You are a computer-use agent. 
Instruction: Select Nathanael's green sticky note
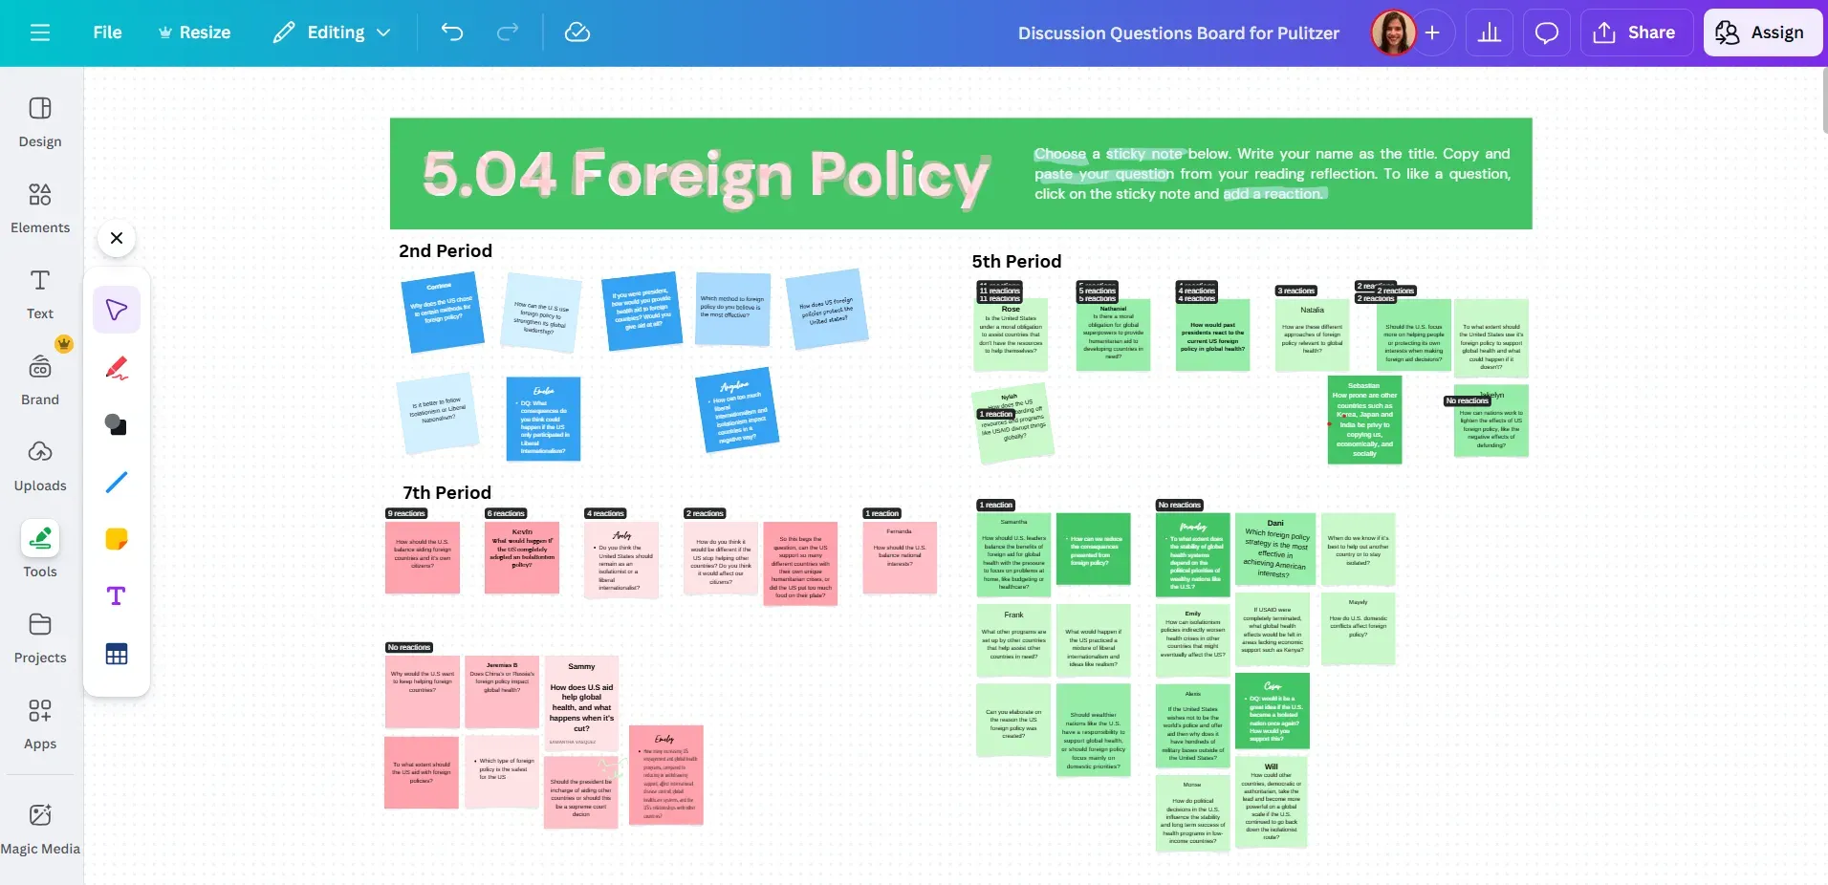point(1113,335)
